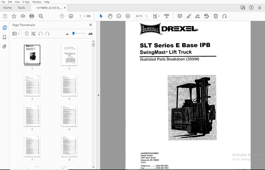Open the thumbnail options dropdown
This screenshot has width=265, height=170.
[x=16, y=34]
